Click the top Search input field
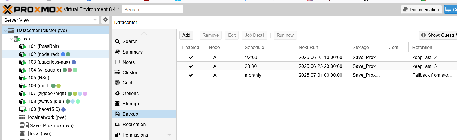This screenshot has width=457, height=140. pos(152,9)
